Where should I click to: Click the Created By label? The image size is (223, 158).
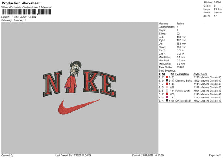coord(8,155)
